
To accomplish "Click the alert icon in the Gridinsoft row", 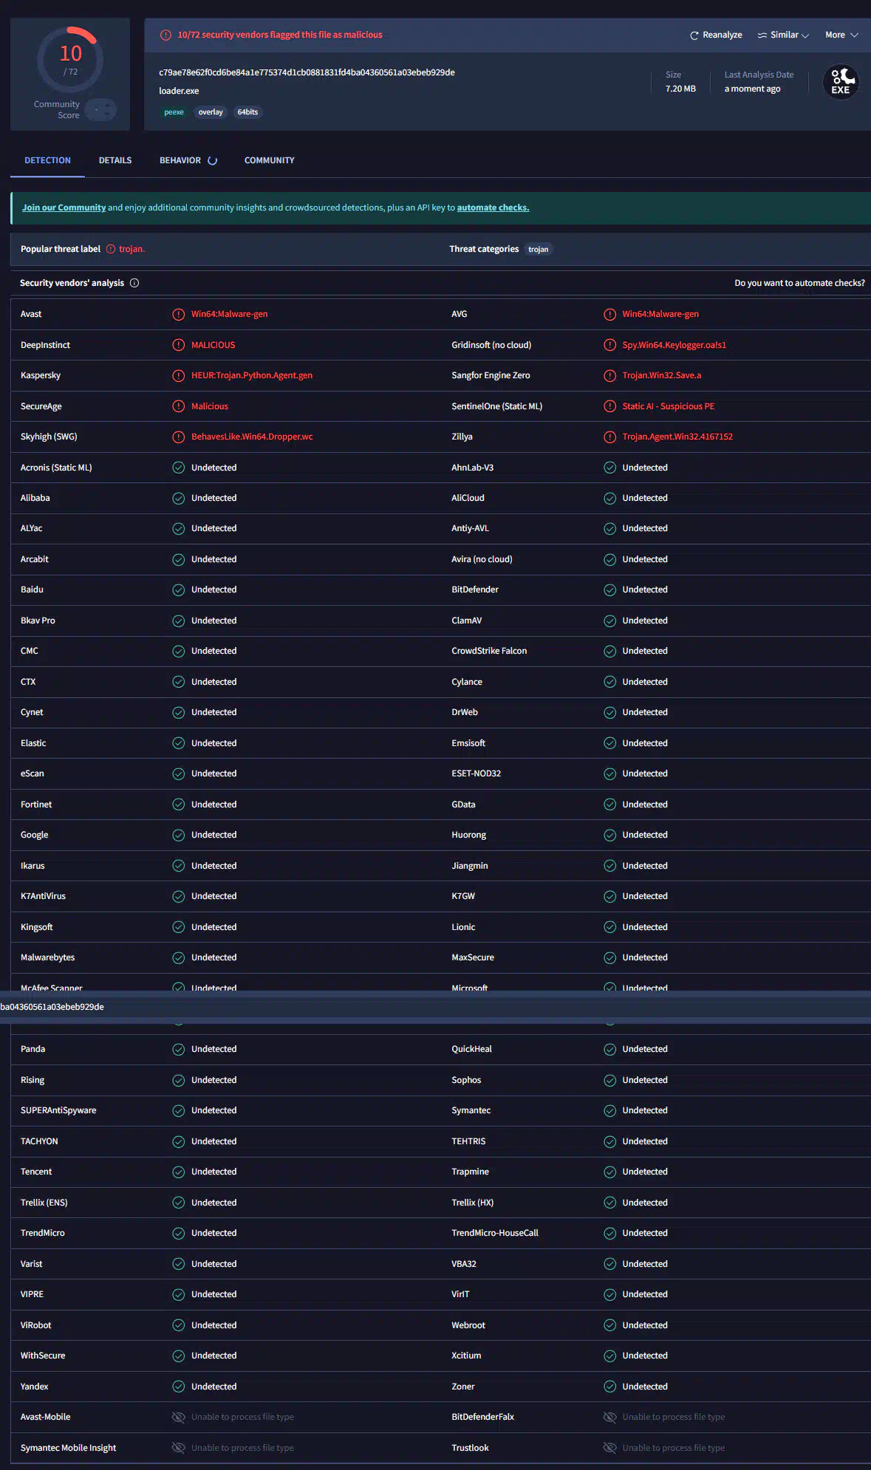I will (x=609, y=345).
